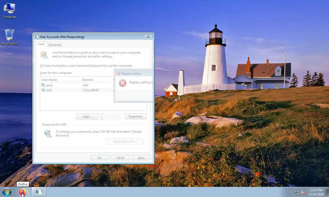Open the Computer desktop icon

coord(10,11)
